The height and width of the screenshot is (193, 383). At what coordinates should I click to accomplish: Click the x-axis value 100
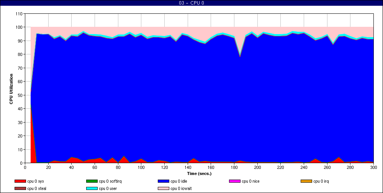click(141, 167)
